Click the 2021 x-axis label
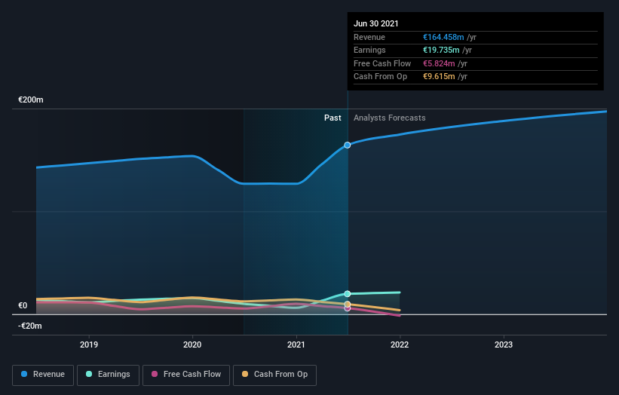Screen dimensions: 619x395 (296, 344)
